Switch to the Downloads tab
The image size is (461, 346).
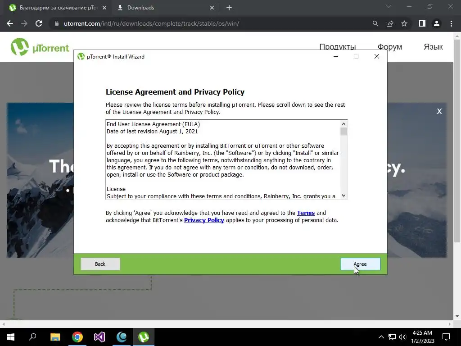click(165, 8)
